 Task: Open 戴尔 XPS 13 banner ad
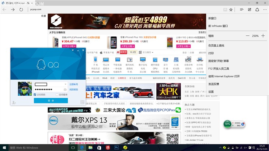114,122
